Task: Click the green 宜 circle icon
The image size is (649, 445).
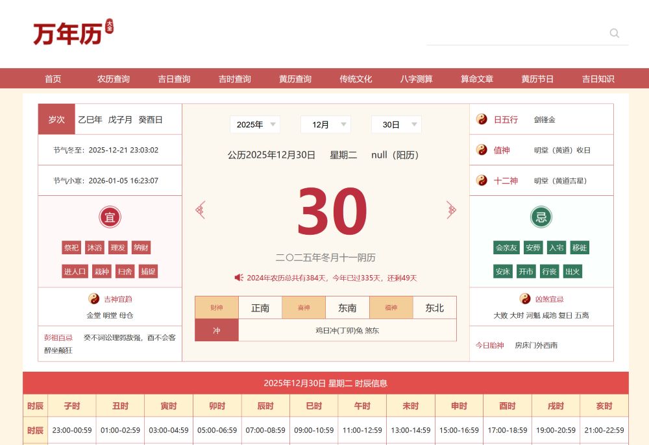Action: click(x=110, y=217)
